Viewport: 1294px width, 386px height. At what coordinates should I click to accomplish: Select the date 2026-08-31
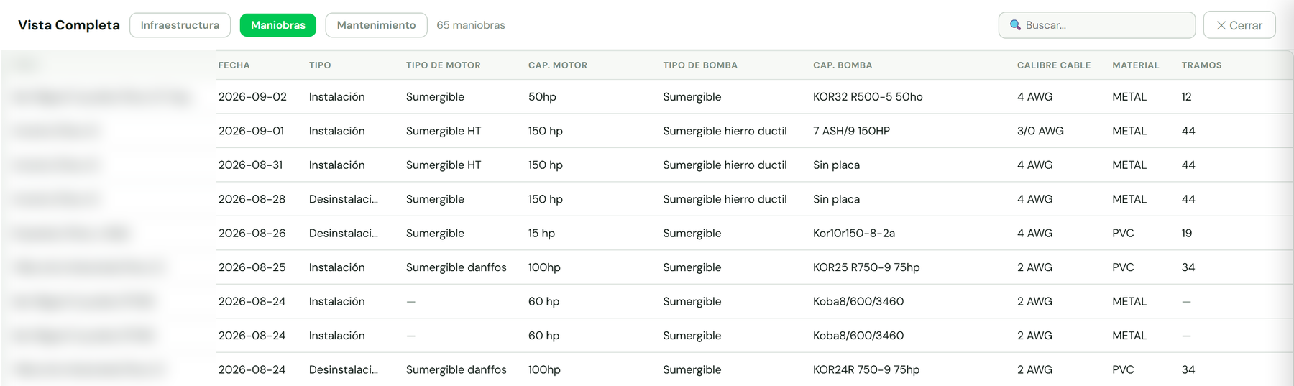(x=251, y=165)
